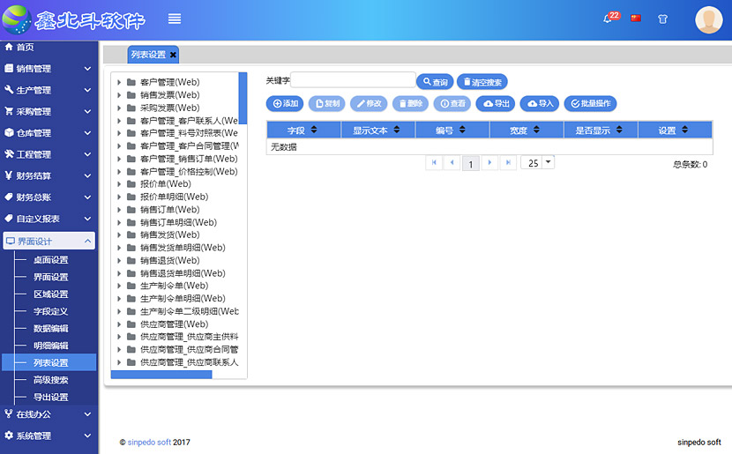Click the 导出 export cloud button
The height and width of the screenshot is (454, 732).
coord(496,104)
